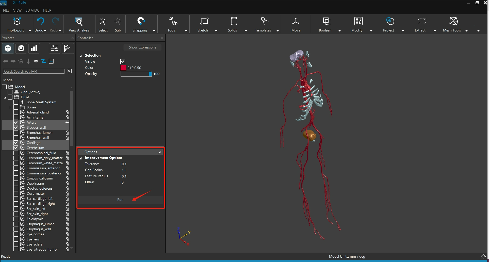Open the 3D VIEW menu
Screen dimensions: 489x262
click(32, 10)
